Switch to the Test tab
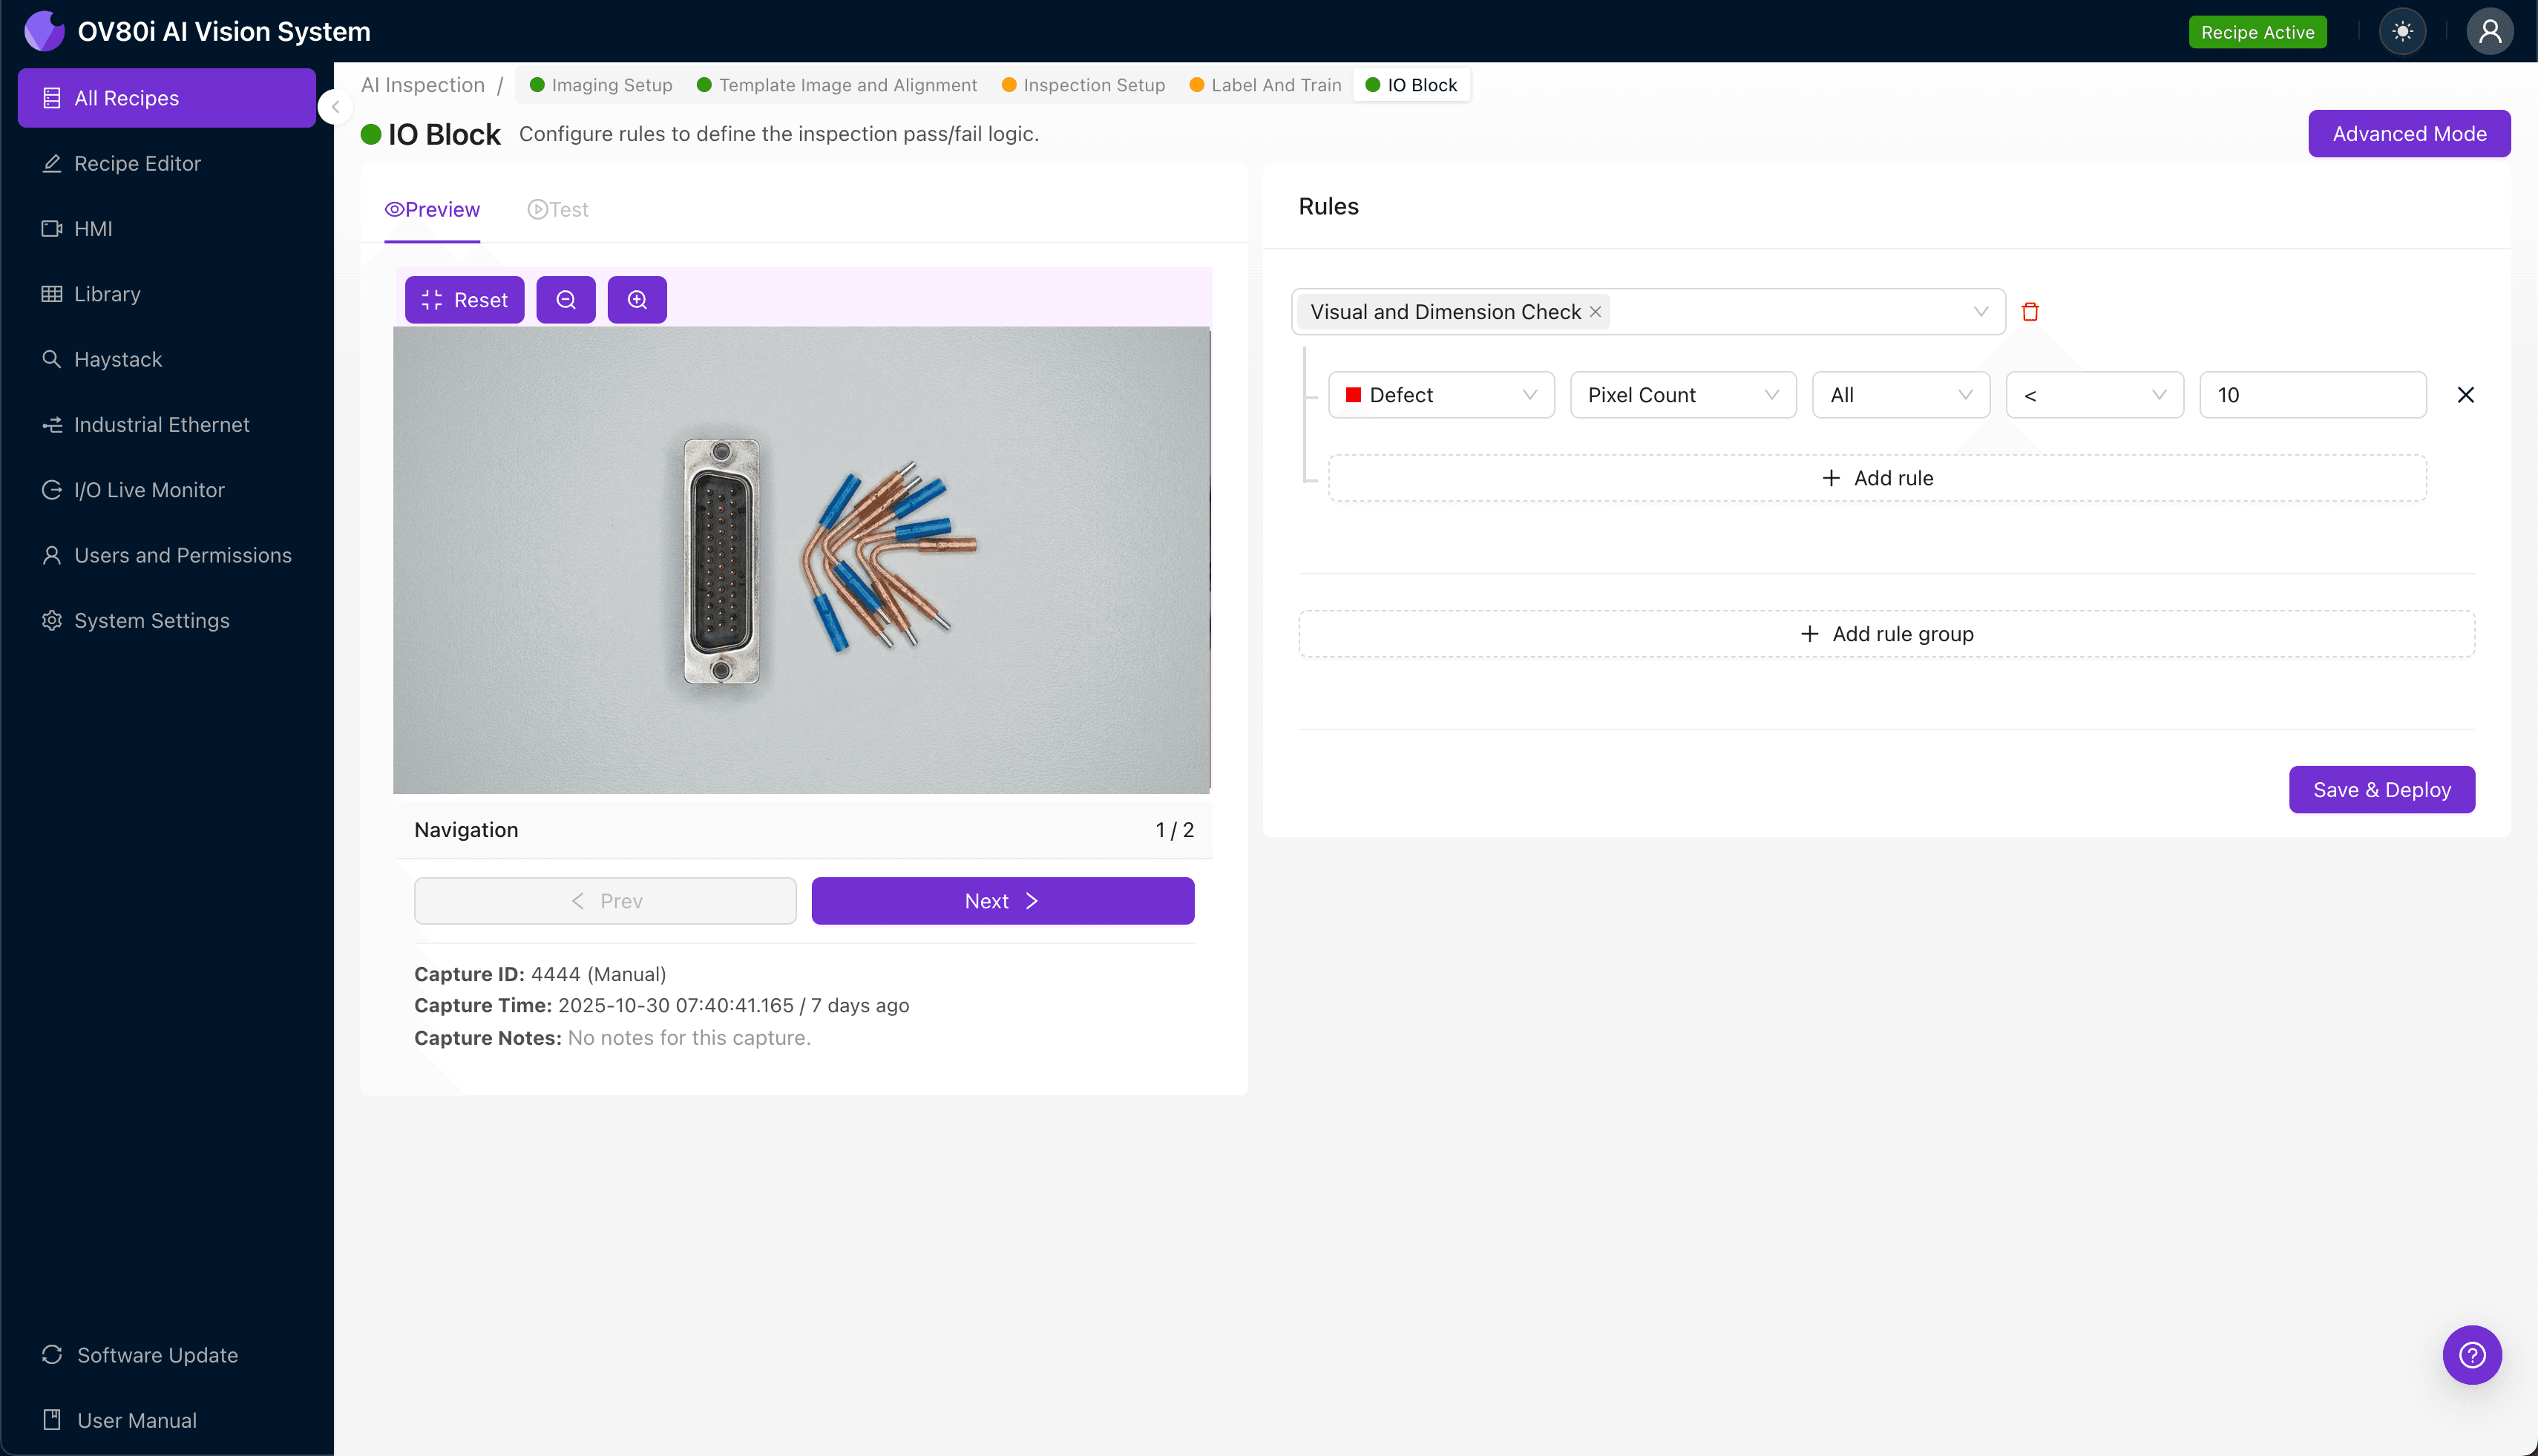Screen dimensions: 2538x1456 coord(558,210)
